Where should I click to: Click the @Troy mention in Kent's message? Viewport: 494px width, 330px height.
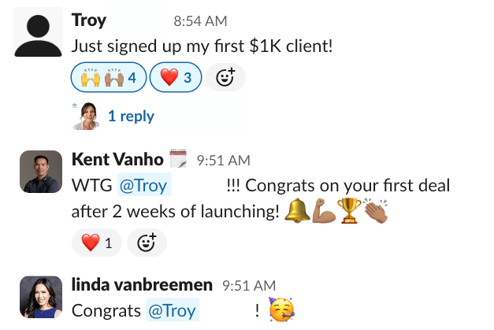tap(144, 185)
